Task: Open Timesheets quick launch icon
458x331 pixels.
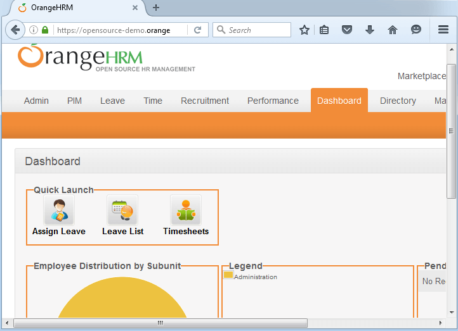Action: pos(186,210)
